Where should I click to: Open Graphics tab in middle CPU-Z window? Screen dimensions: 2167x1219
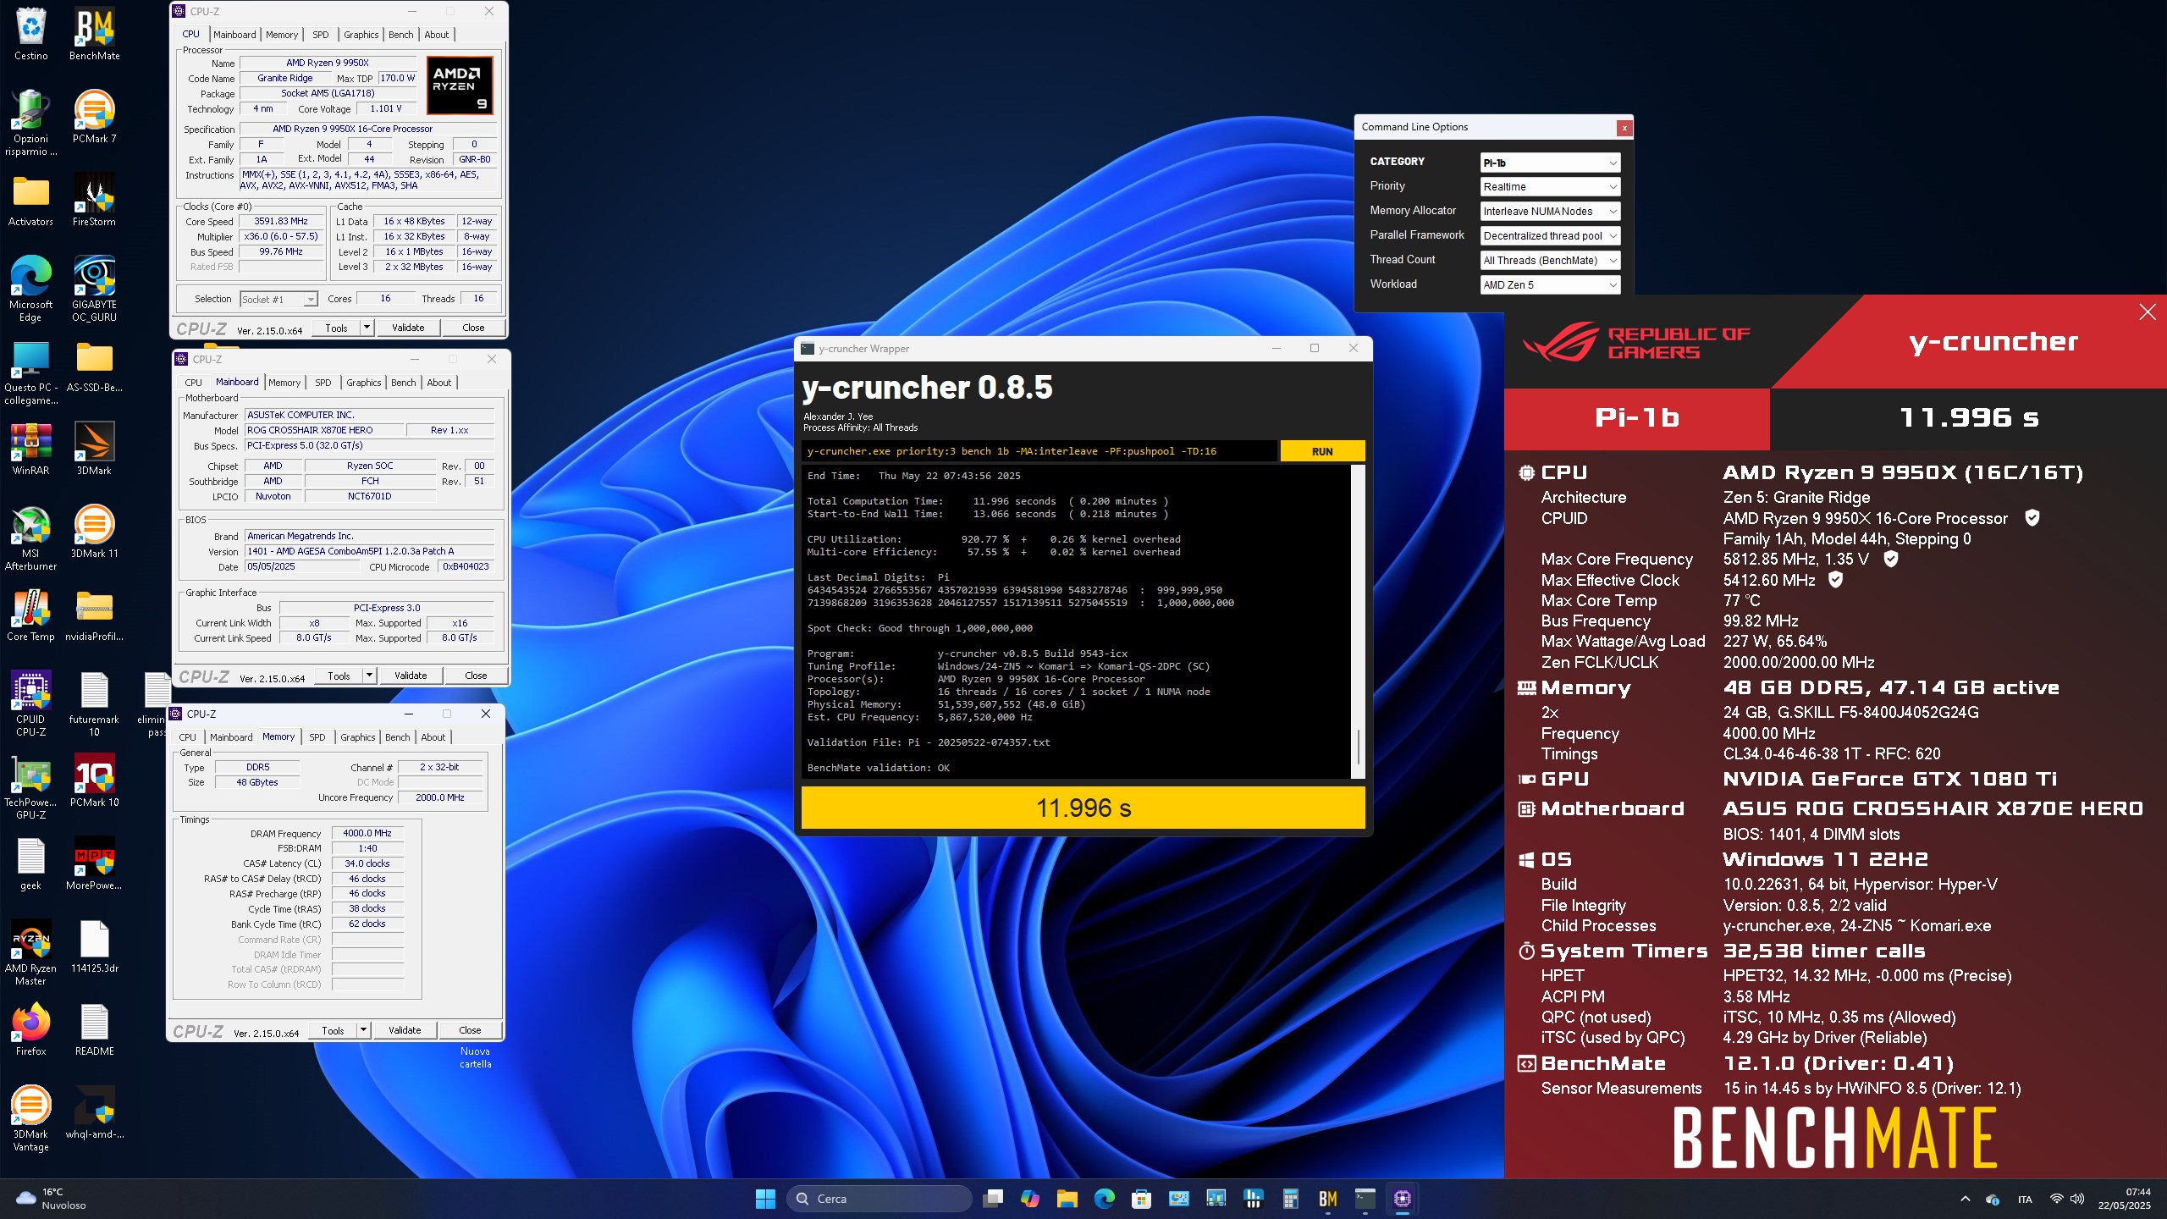[364, 383]
